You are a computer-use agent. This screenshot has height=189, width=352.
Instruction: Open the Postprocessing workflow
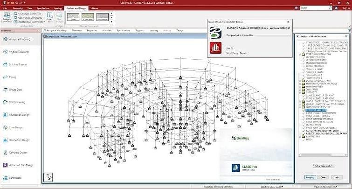[14, 102]
